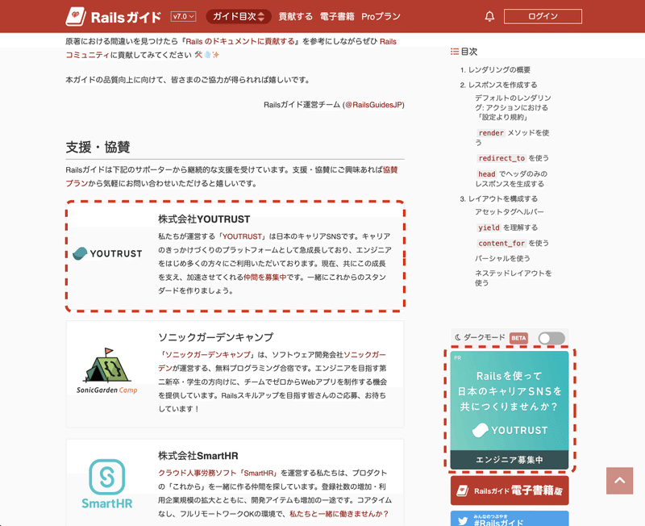This screenshot has height=526, width=645.
Task: Open the パーシャルを使う entry
Action: click(x=502, y=258)
